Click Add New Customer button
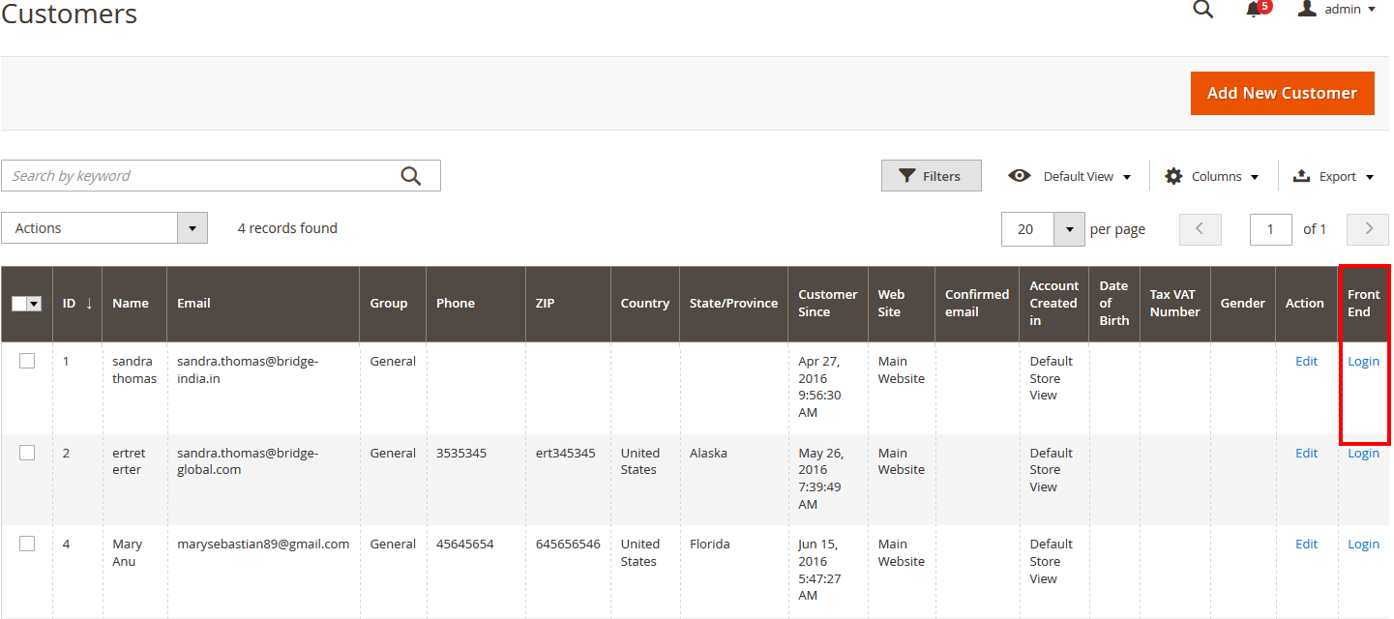 click(1282, 93)
